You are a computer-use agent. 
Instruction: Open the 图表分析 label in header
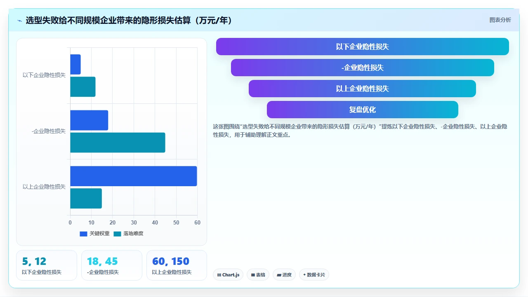tap(500, 20)
